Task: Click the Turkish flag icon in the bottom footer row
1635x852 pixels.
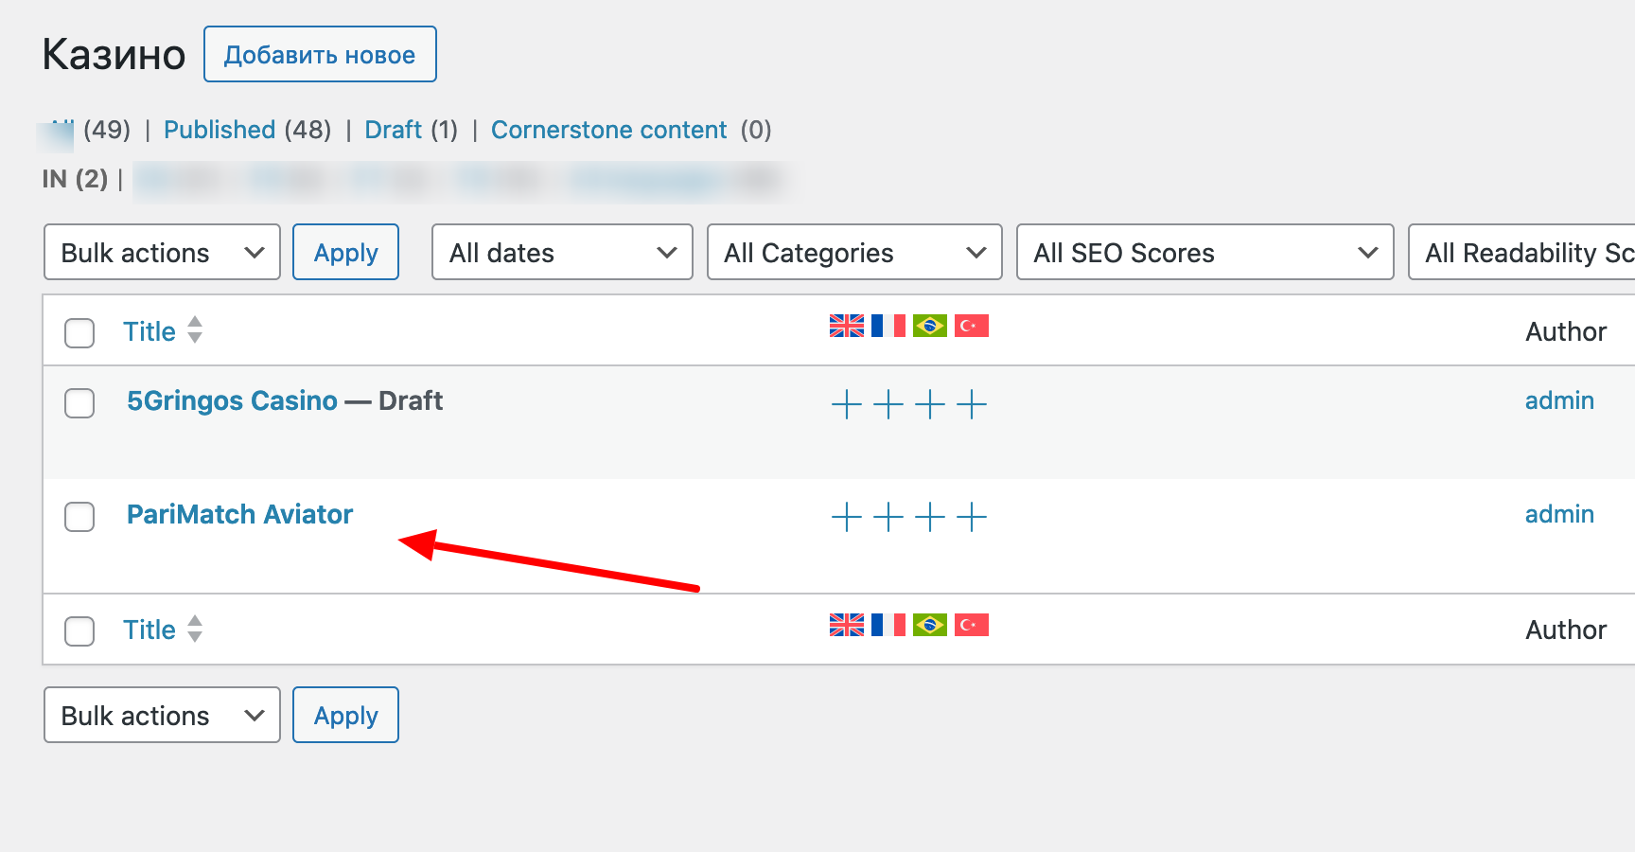Action: coord(972,625)
